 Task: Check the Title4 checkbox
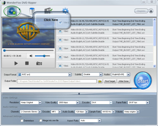point(60,49)
